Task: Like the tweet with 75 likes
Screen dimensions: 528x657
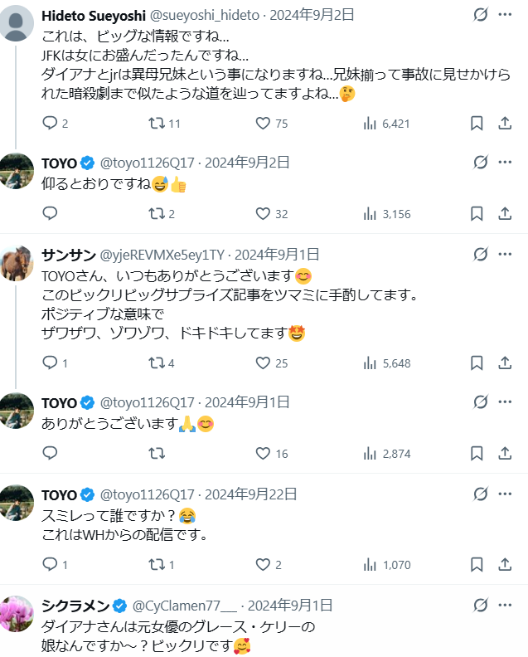Action: pyautogui.click(x=264, y=123)
